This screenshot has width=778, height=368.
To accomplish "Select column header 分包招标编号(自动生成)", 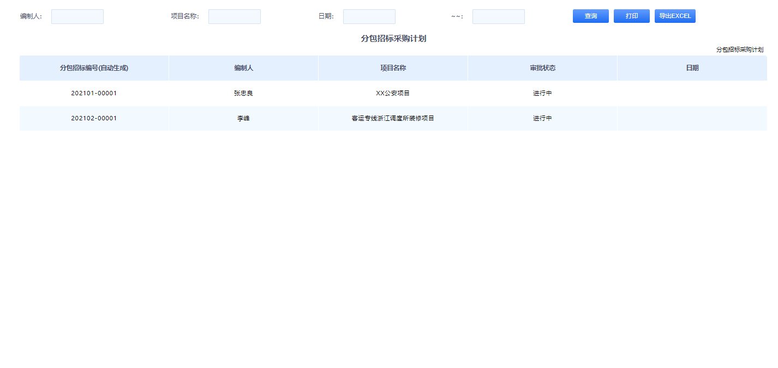I will click(94, 68).
